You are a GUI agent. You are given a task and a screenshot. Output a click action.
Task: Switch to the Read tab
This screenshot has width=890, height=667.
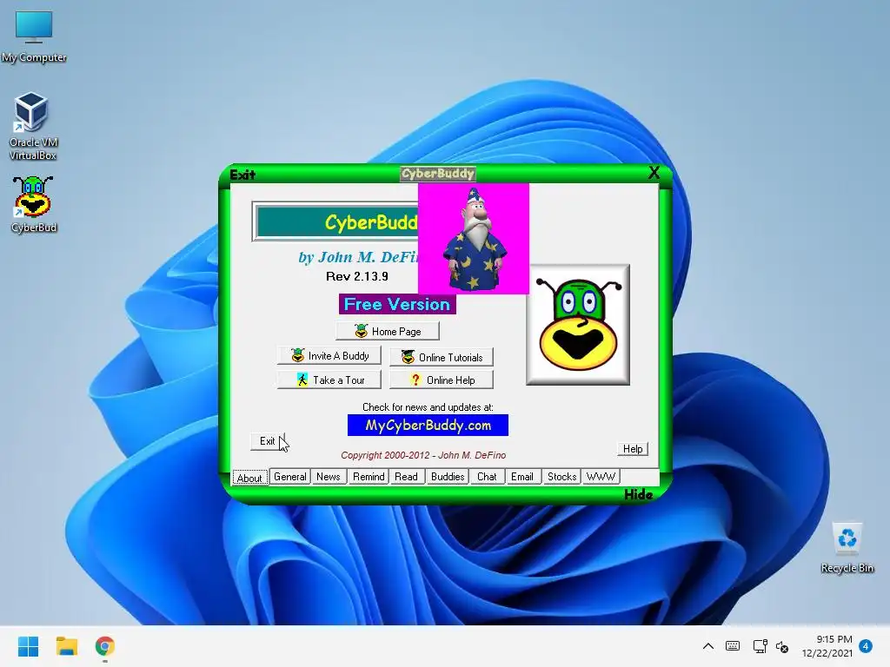[x=407, y=477]
